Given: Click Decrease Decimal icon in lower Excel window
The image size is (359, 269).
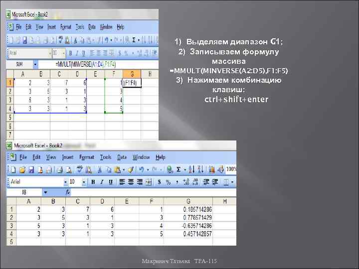Looking at the screenshot, I should 195,182.
